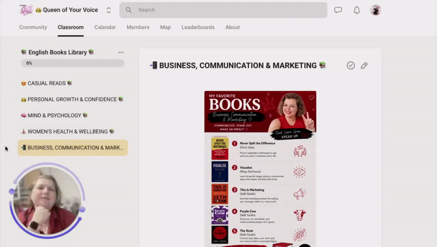This screenshot has height=247, width=437.
Task: Click the lesson heading BUSINESS, COMMUNICATION & MARKETING
Action: pyautogui.click(x=238, y=65)
